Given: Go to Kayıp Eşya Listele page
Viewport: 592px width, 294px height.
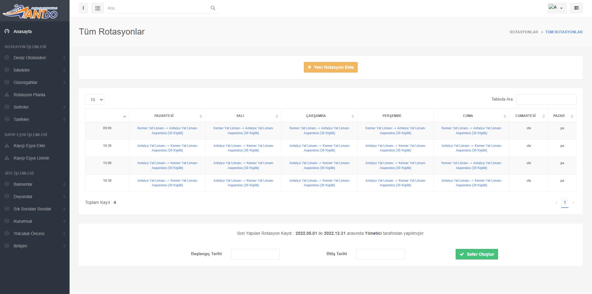Looking at the screenshot, I should pyautogui.click(x=31, y=158).
